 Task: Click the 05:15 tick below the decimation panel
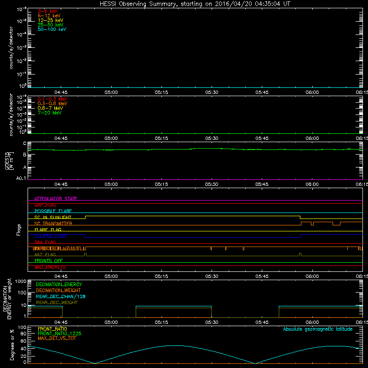click(161, 322)
